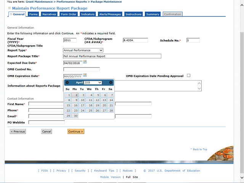This screenshot has width=244, height=183.
Task: Select April 26 in the calendar
Action: click(x=96, y=111)
